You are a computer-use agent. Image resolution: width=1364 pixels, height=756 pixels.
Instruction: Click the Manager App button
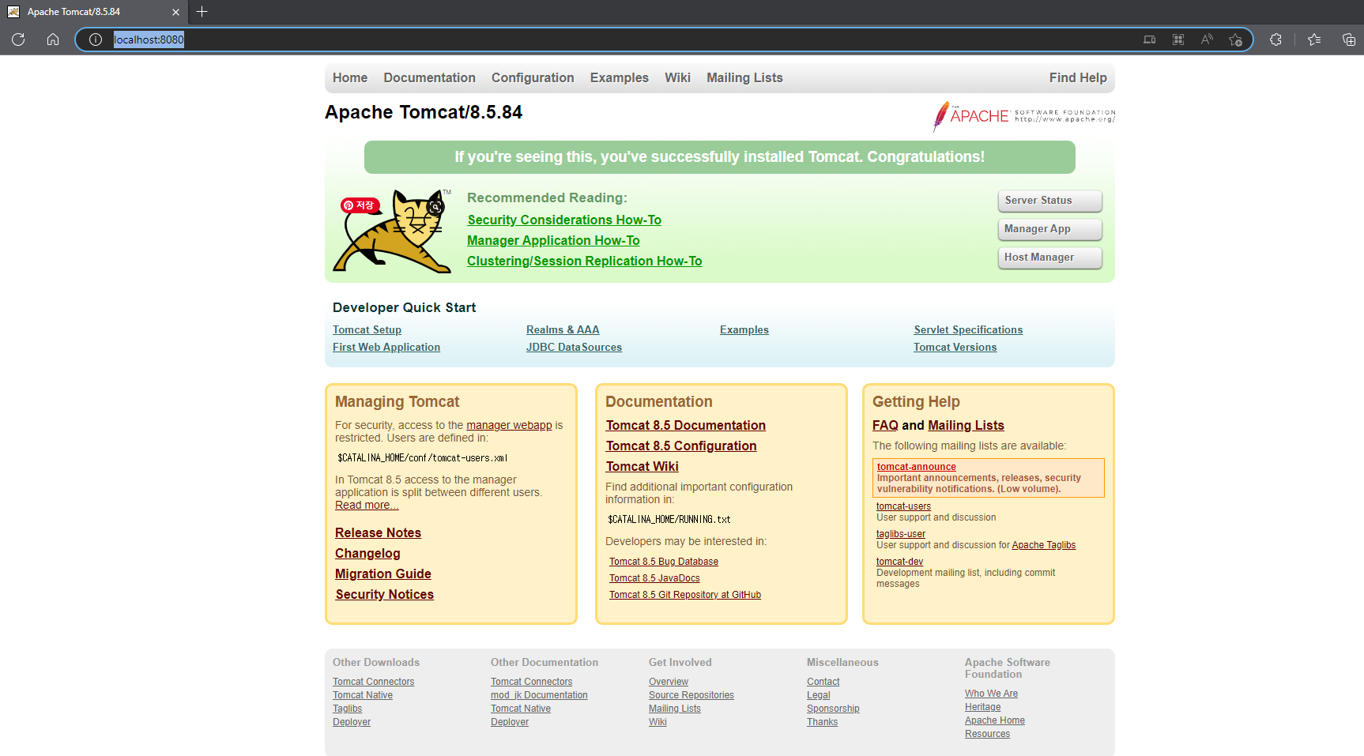pos(1050,229)
